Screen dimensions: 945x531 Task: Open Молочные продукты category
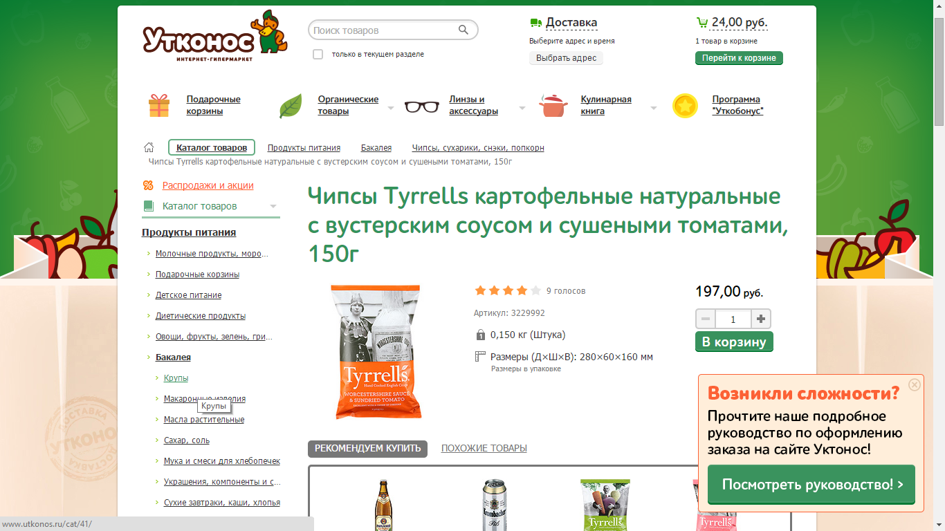click(212, 254)
